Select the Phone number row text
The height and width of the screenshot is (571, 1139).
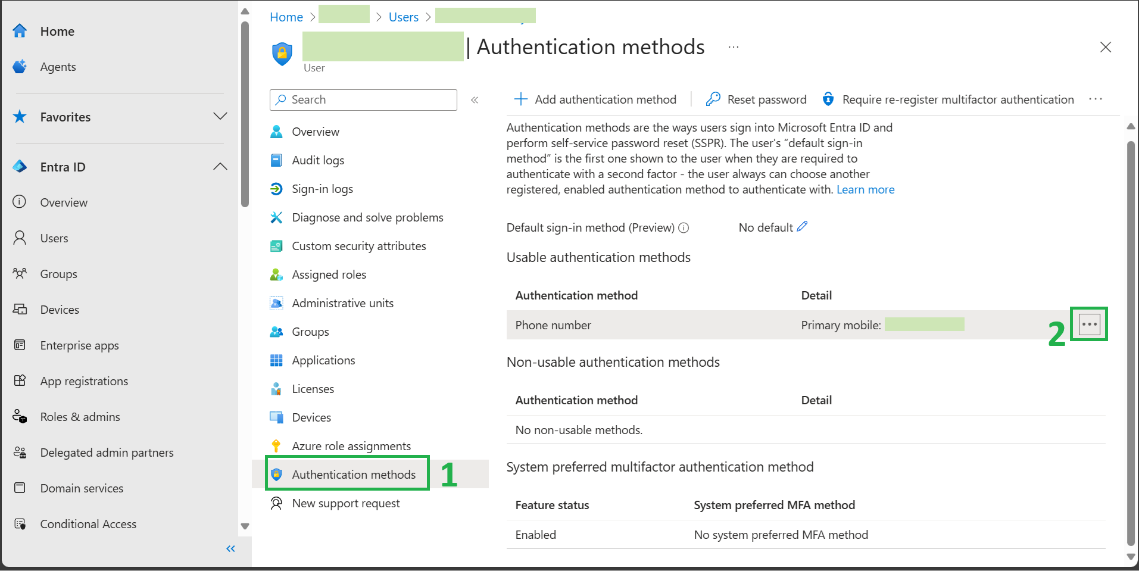(x=553, y=325)
